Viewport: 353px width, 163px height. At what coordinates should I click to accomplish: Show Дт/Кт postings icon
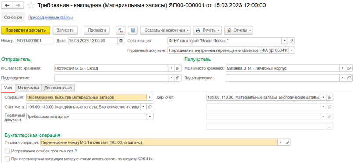[x=120, y=30]
